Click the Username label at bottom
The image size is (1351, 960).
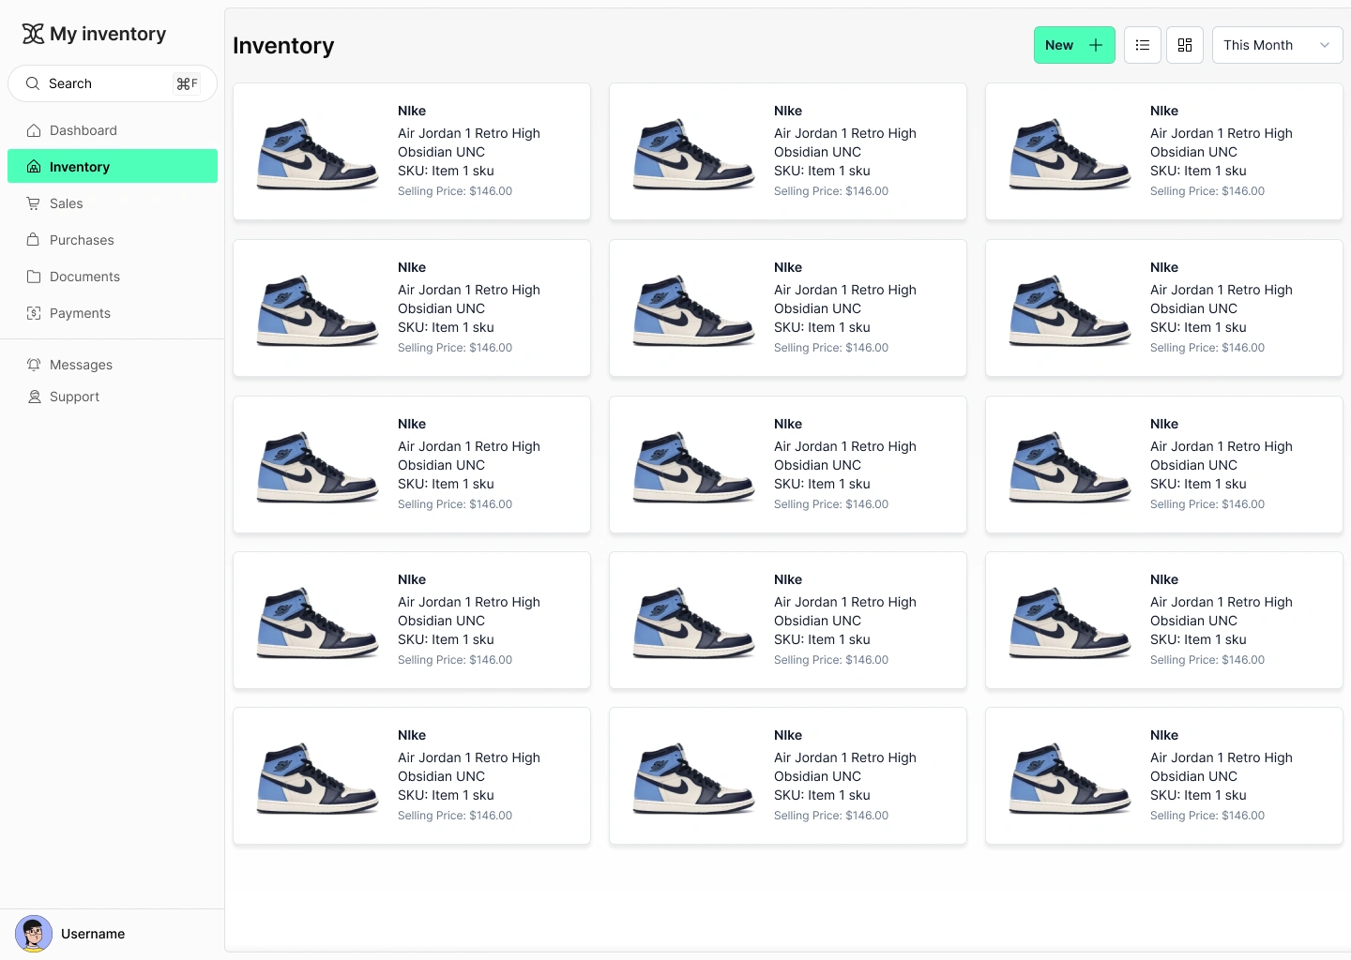coord(93,934)
